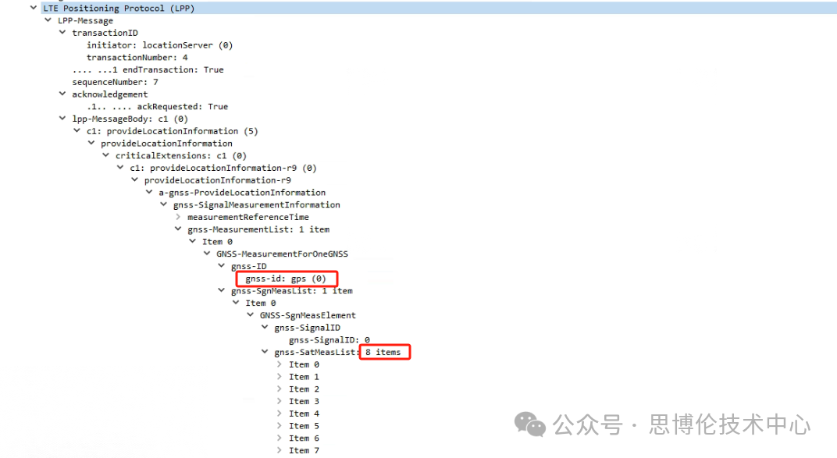Select the endTransaction: True line
This screenshot has height=458, width=837.
[148, 70]
